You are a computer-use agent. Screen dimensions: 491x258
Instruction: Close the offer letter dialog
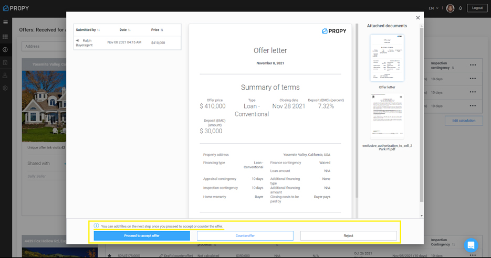tap(418, 18)
